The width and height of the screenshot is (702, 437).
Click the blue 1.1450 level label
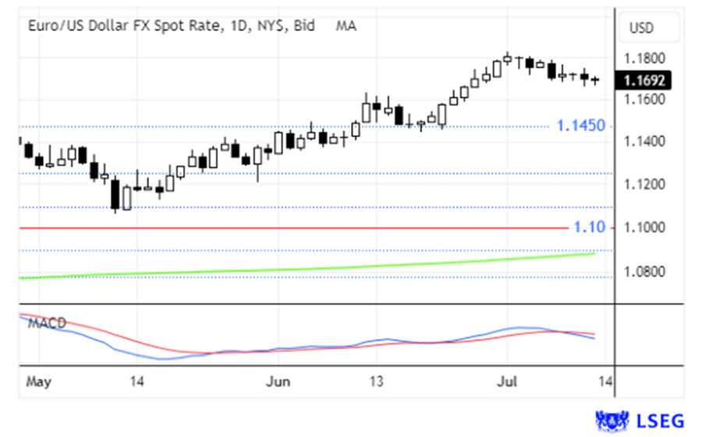click(x=580, y=125)
